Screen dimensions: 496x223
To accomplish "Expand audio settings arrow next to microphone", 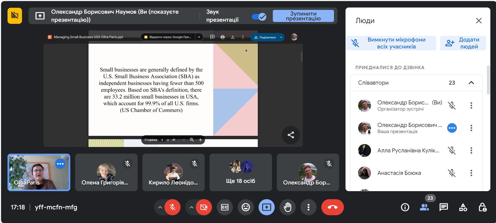I will (160, 207).
